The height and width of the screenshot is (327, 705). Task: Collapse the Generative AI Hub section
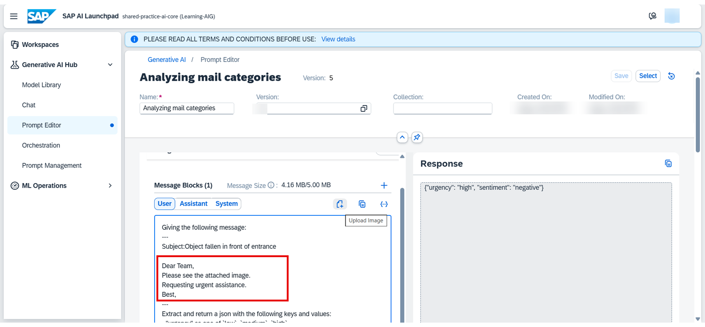[110, 65]
